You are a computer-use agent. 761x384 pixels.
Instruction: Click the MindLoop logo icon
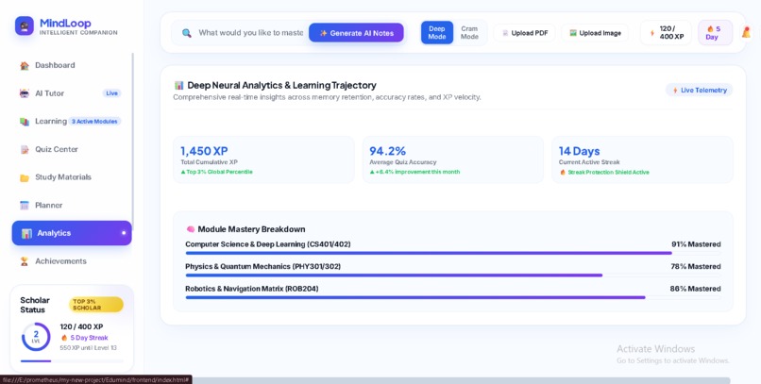pos(25,25)
